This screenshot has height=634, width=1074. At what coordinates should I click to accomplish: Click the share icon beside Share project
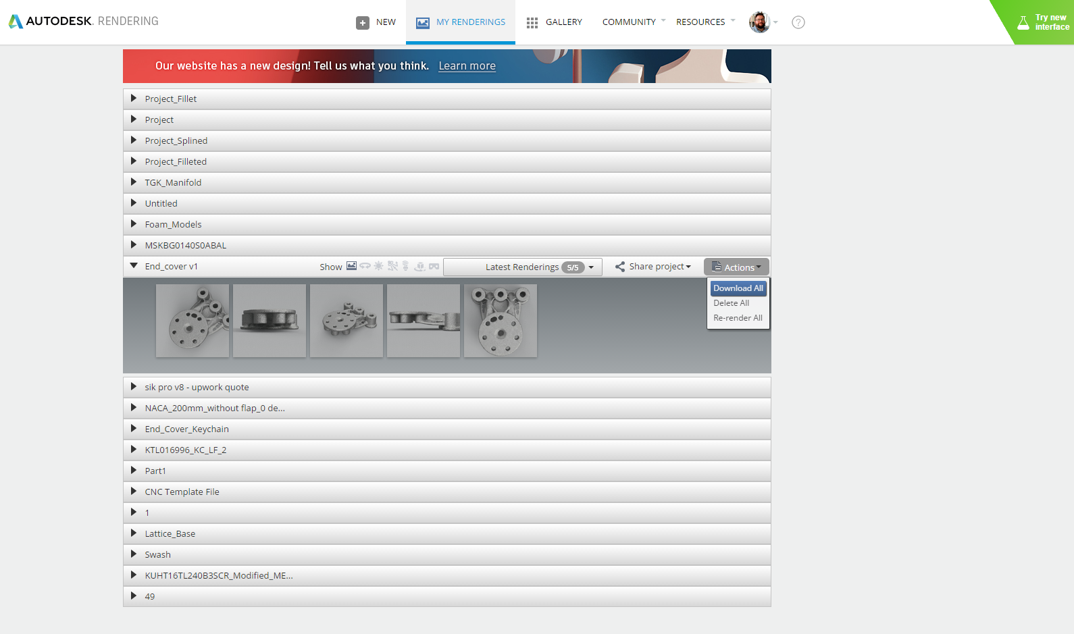pyautogui.click(x=620, y=267)
